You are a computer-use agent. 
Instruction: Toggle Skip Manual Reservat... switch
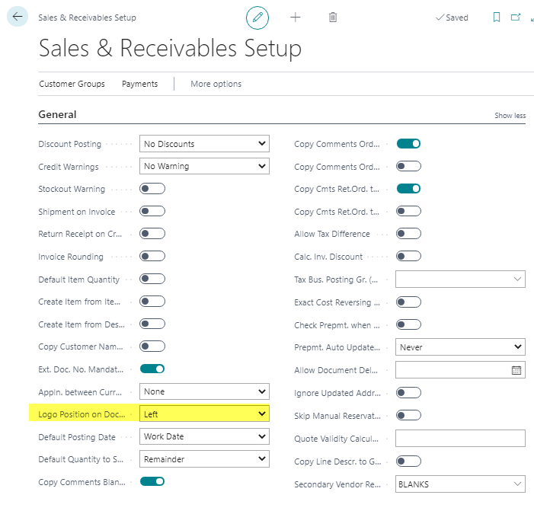pos(408,416)
